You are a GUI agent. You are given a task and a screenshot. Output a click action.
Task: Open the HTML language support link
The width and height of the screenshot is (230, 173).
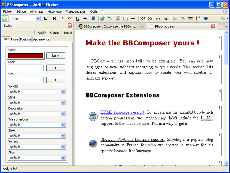point(122,112)
